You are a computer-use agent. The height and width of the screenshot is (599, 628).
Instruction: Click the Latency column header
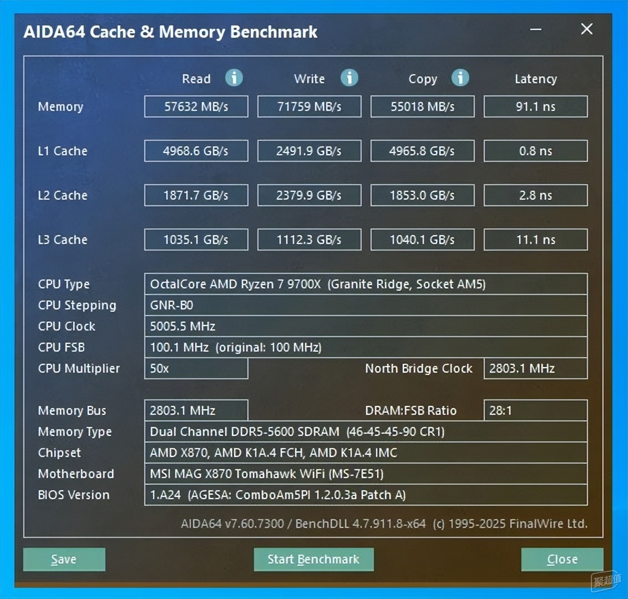[536, 79]
